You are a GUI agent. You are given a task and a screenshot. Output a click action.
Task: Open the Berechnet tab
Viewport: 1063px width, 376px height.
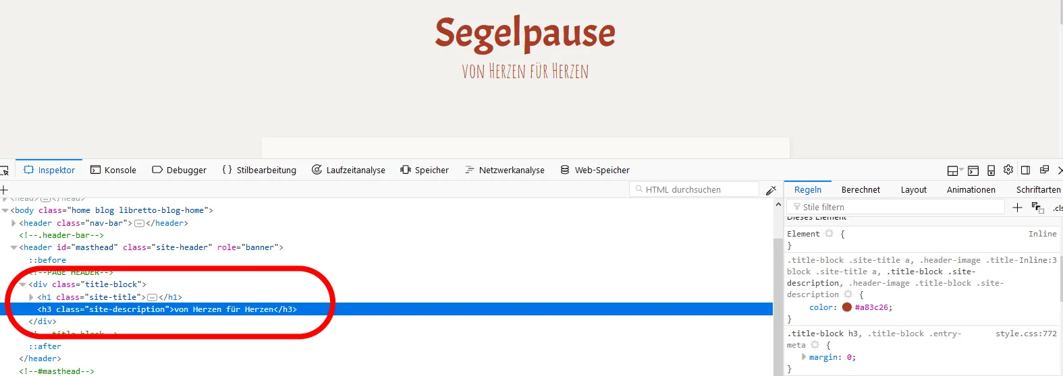[x=861, y=190]
